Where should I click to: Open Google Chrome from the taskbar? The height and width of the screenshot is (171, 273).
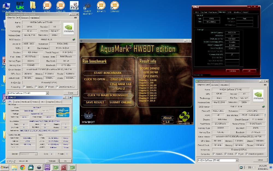pos(22,167)
